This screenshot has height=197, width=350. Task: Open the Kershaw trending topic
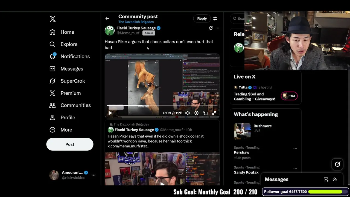pos(241,152)
